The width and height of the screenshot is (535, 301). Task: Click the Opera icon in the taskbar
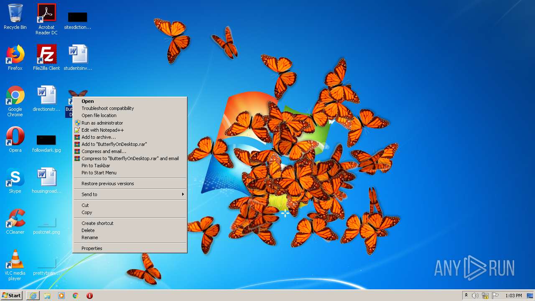coord(89,296)
